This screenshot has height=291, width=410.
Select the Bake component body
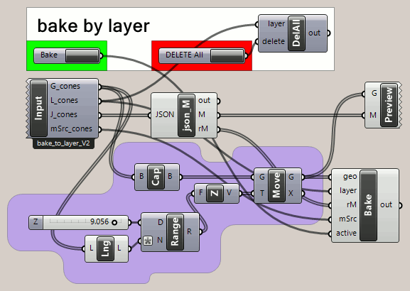click(x=368, y=205)
